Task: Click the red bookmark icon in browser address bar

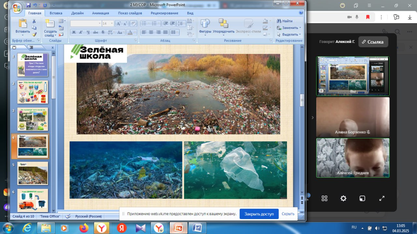Action: click(367, 17)
